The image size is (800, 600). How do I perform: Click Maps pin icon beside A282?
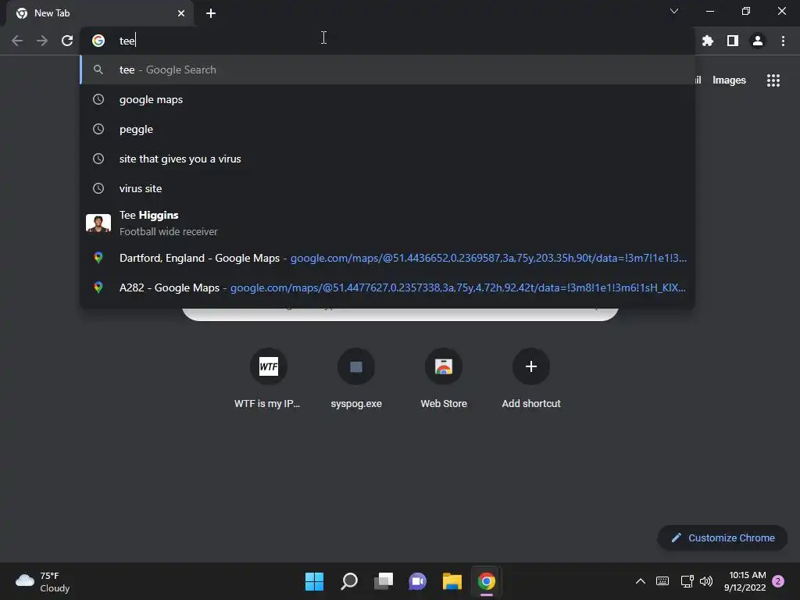pyautogui.click(x=98, y=287)
